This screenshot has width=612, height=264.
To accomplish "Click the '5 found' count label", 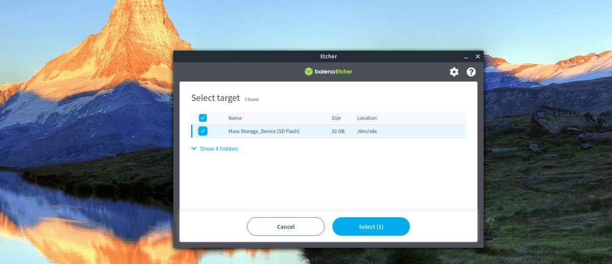I will coord(251,99).
